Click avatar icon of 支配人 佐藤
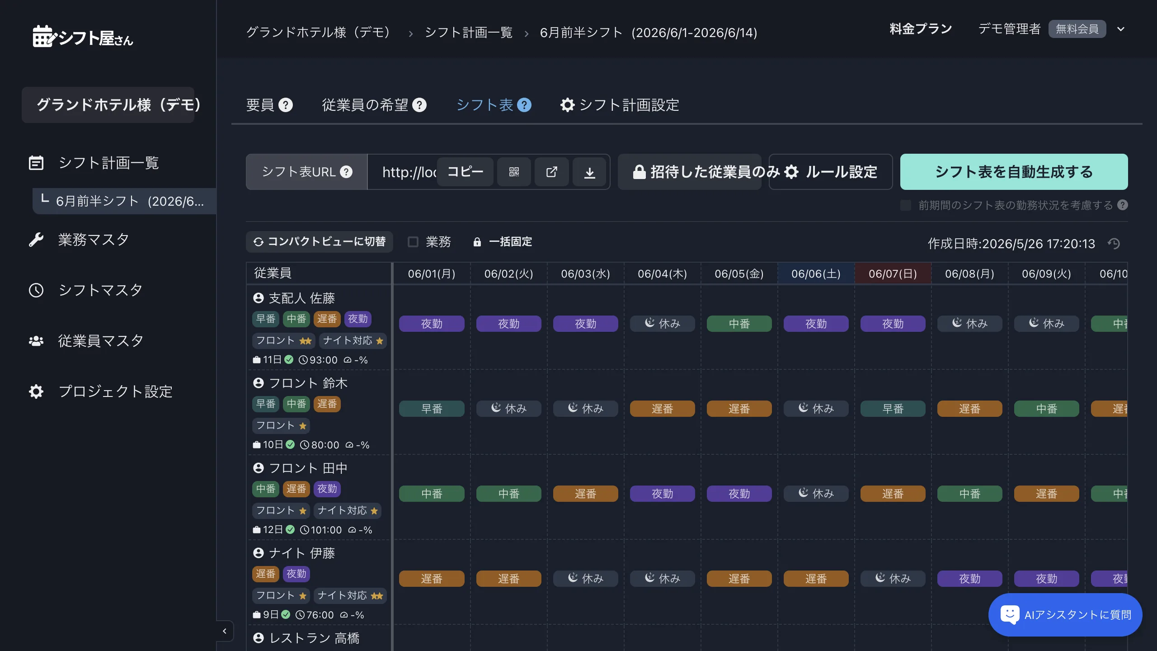The height and width of the screenshot is (651, 1157). click(x=259, y=298)
